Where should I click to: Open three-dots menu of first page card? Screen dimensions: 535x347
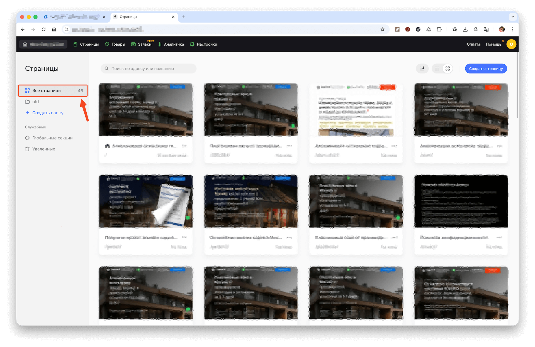[x=184, y=146]
